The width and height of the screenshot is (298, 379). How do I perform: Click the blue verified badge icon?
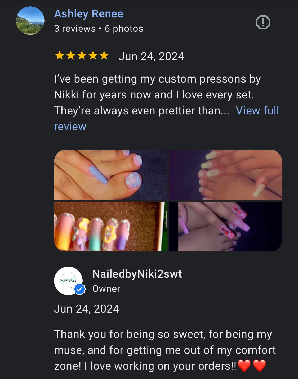(79, 289)
